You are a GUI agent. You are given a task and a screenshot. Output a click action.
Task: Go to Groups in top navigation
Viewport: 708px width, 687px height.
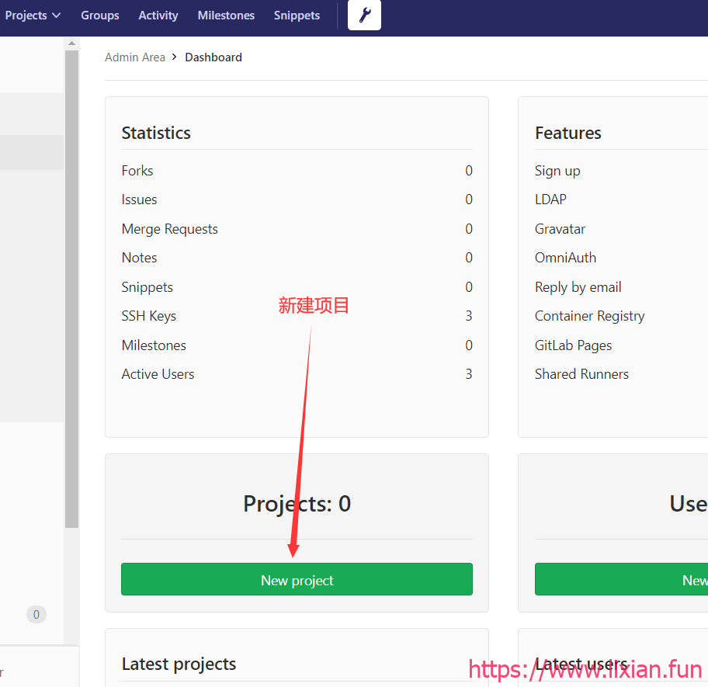[100, 16]
